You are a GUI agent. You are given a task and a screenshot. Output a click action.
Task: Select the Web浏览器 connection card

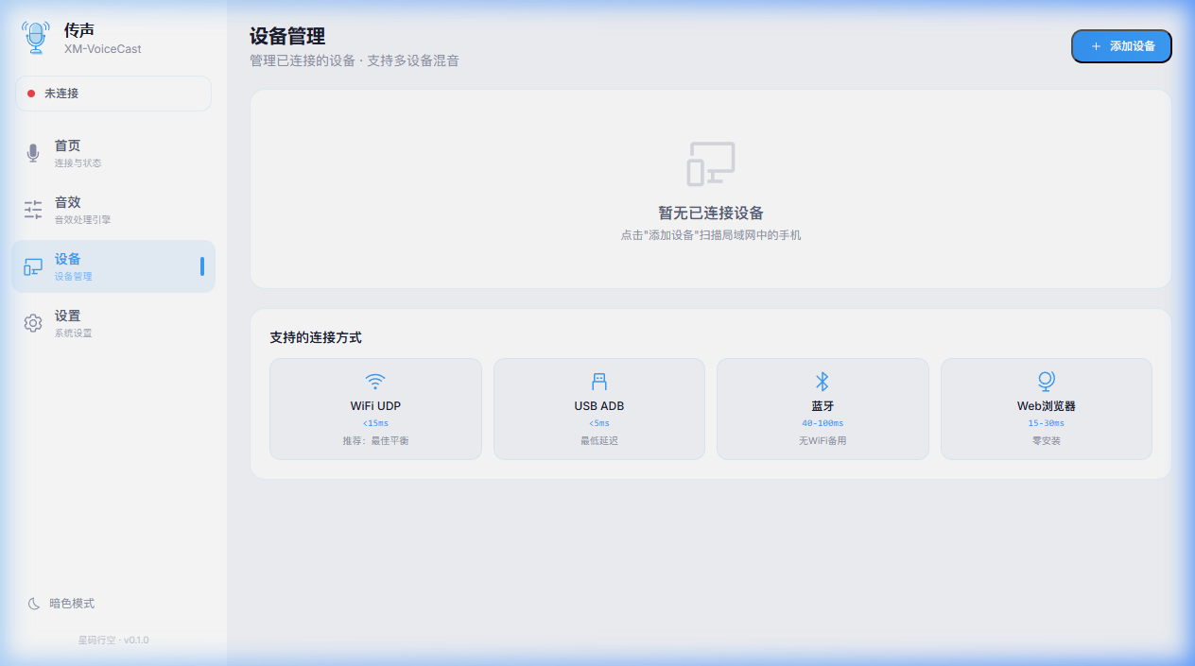point(1047,409)
